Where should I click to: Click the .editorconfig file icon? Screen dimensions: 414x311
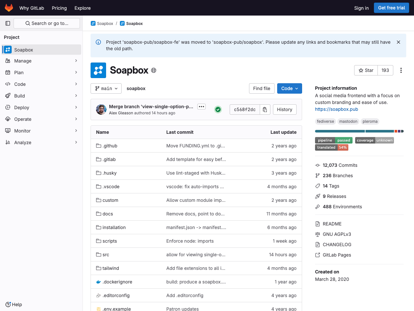click(x=99, y=295)
